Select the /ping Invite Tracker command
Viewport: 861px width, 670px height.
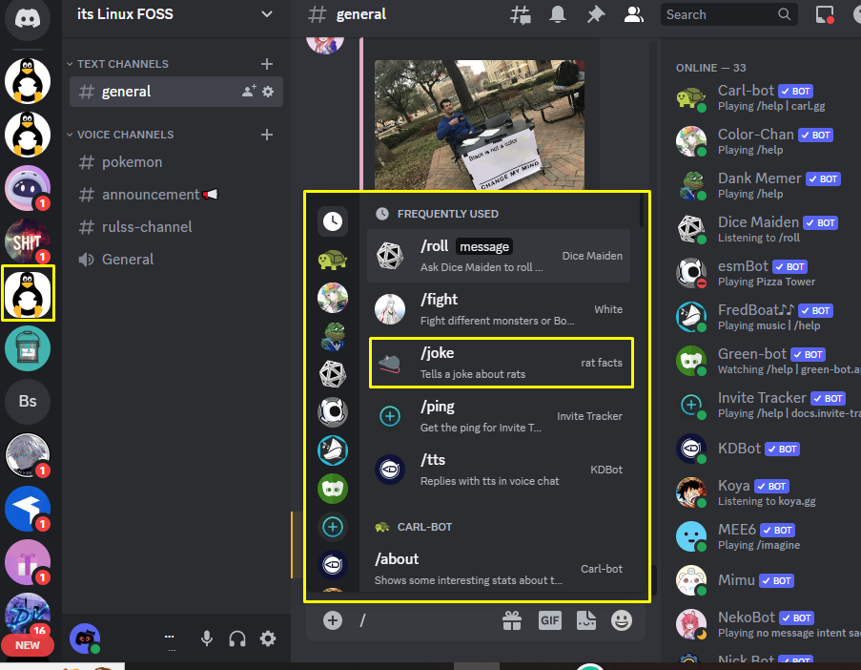(499, 416)
